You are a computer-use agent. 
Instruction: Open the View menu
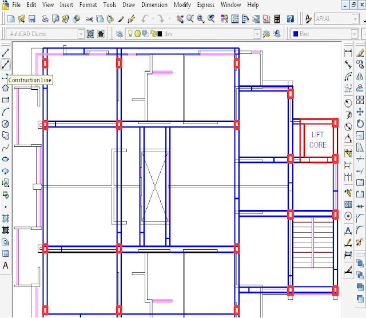click(48, 5)
